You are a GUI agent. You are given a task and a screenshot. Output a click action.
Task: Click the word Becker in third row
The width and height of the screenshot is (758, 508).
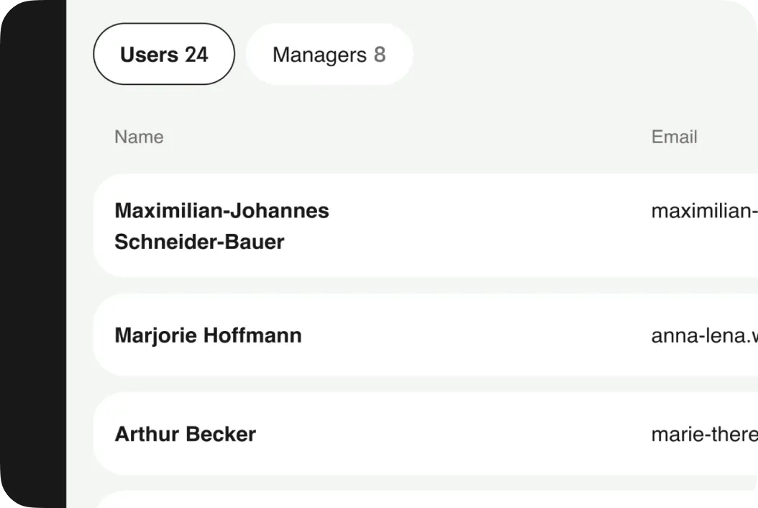pos(221,434)
